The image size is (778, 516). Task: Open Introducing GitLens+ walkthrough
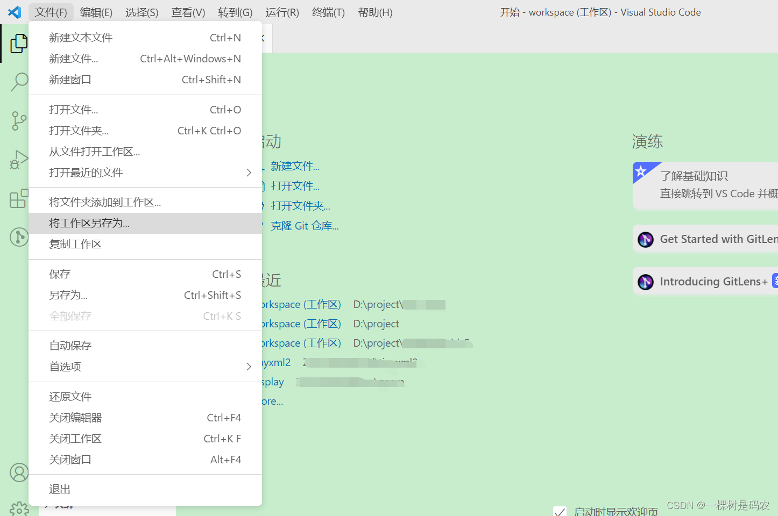coord(705,282)
